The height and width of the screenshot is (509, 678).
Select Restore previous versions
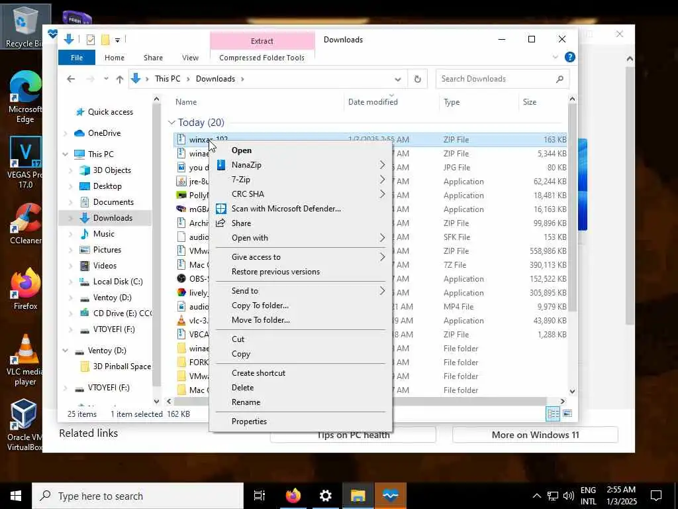click(301, 272)
